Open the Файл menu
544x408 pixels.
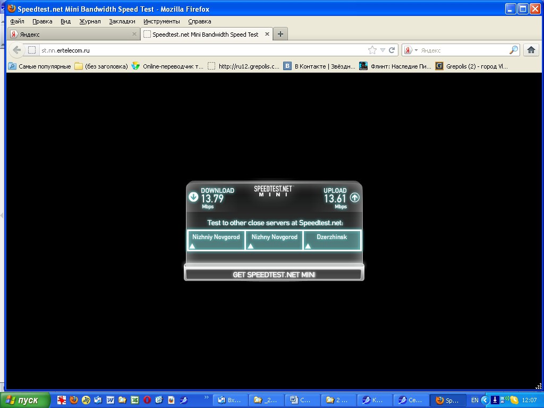click(17, 21)
